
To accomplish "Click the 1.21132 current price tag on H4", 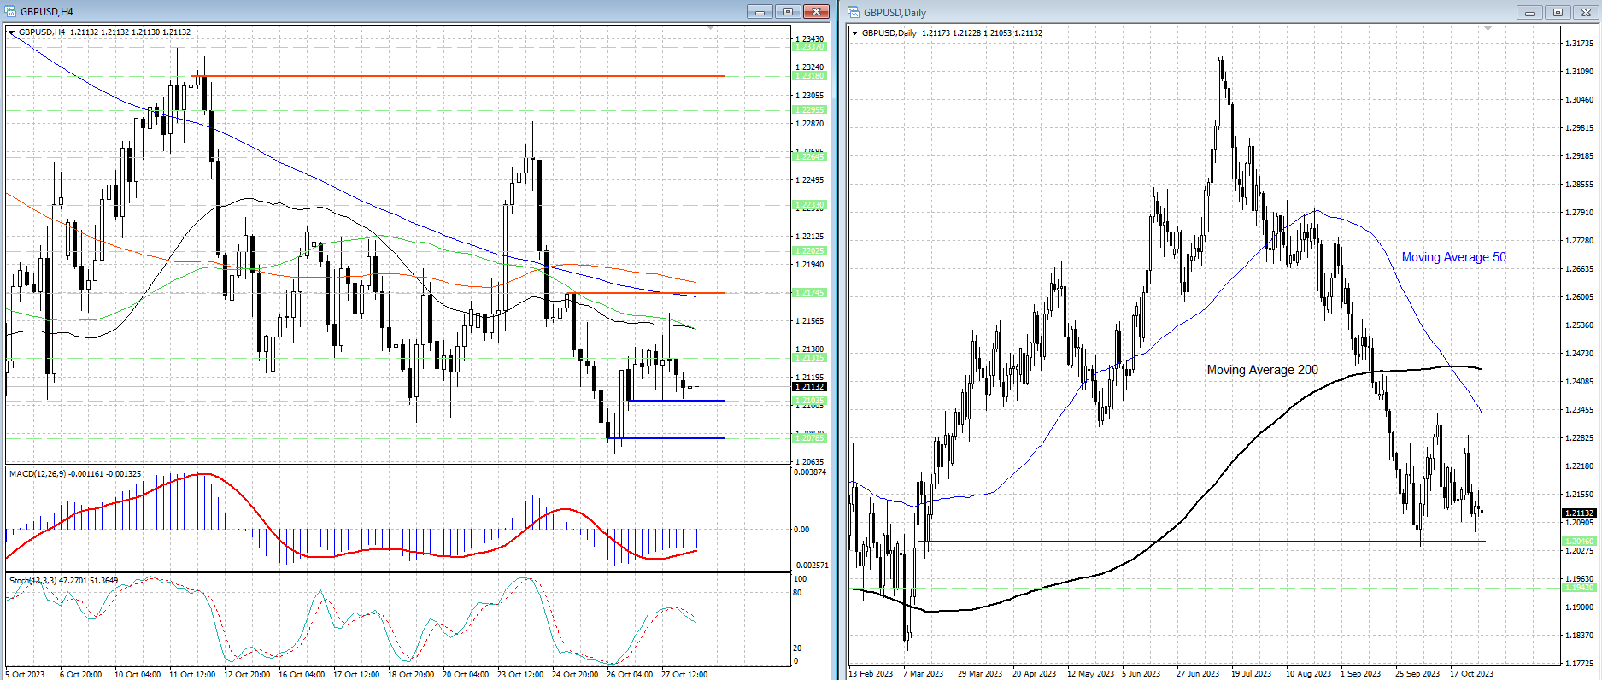I will [809, 387].
